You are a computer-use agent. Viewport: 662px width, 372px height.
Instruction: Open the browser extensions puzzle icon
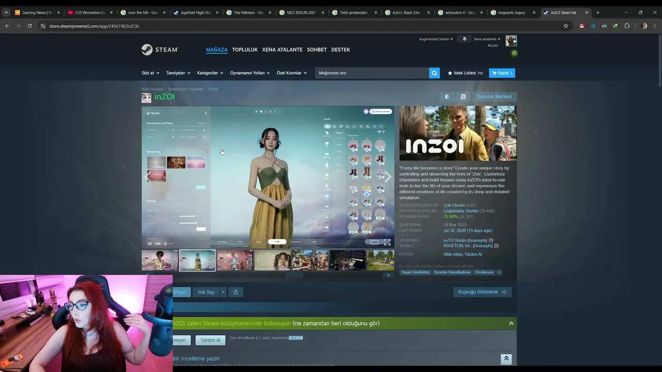(x=627, y=26)
